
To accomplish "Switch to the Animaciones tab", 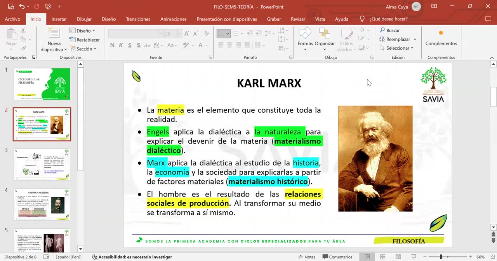I will coord(173,19).
